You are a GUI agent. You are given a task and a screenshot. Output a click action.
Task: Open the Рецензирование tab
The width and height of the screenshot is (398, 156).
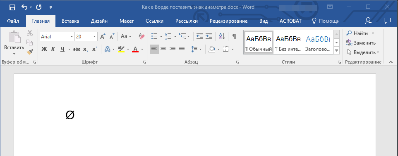coord(228,21)
